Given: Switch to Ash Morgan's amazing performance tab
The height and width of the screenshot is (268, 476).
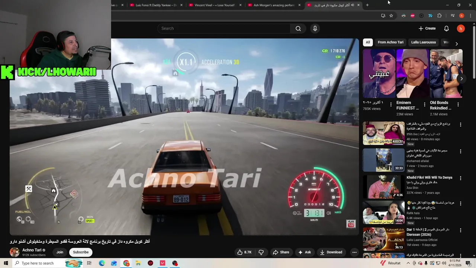Looking at the screenshot, I should [274, 5].
